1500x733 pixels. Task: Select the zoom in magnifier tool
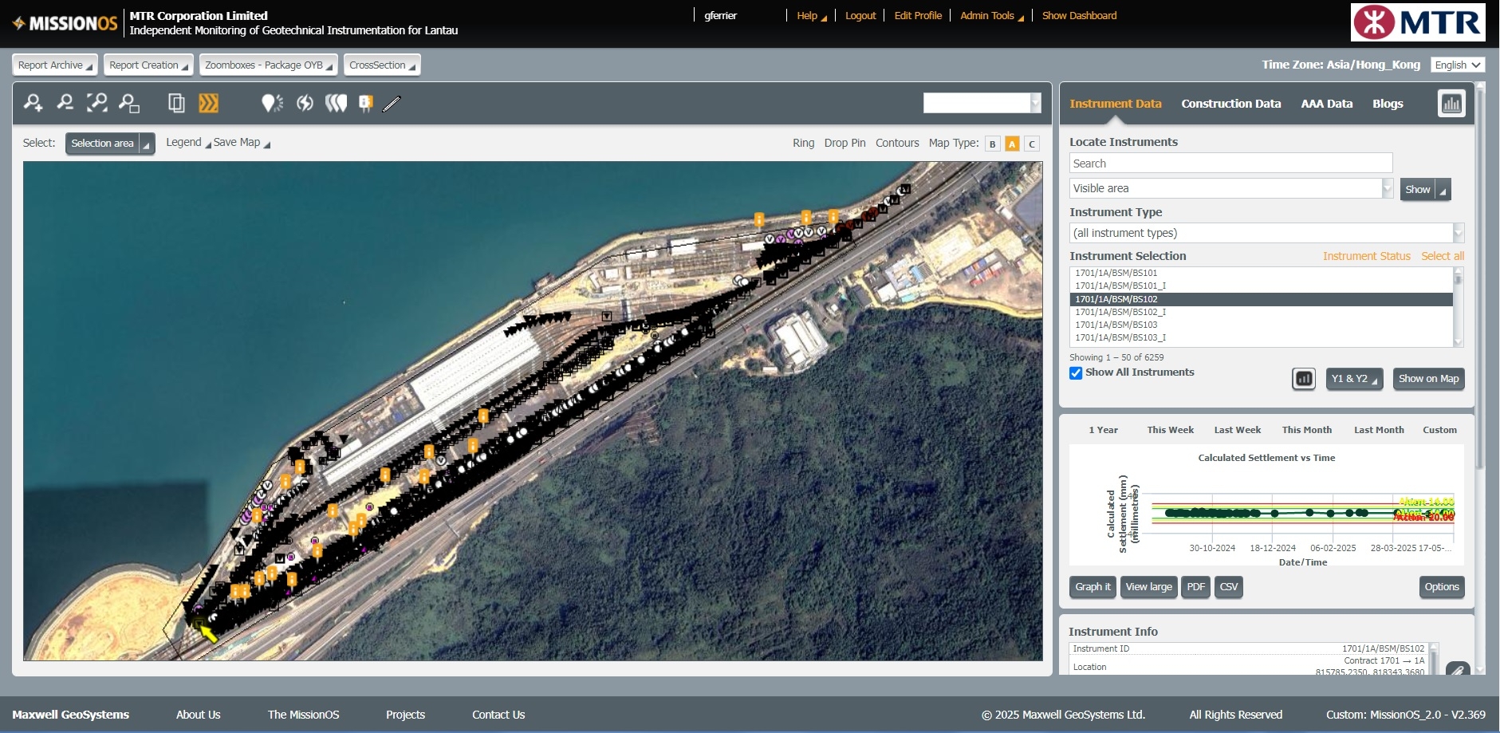[x=33, y=103]
